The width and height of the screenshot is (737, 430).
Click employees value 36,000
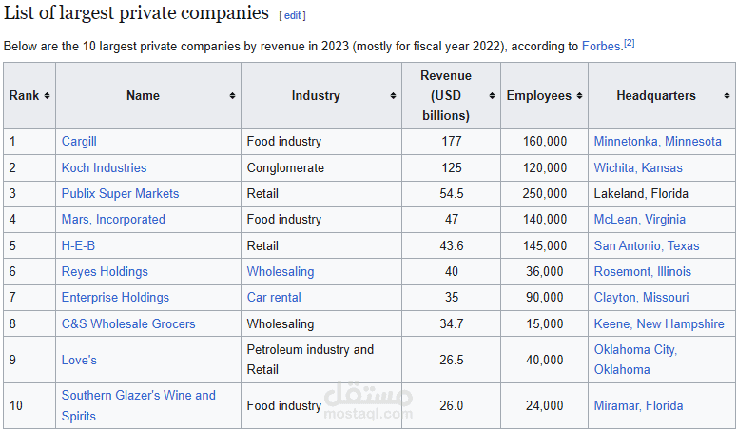pyautogui.click(x=544, y=271)
